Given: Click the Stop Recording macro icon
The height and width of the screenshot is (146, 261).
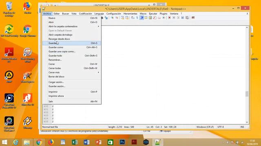Looking at the screenshot, I should tap(174, 18).
